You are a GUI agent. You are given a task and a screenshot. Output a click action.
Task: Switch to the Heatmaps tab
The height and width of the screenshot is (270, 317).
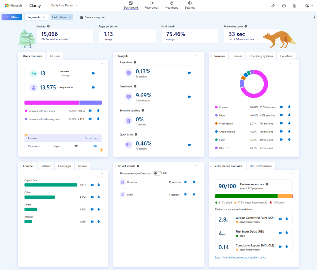click(x=172, y=6)
